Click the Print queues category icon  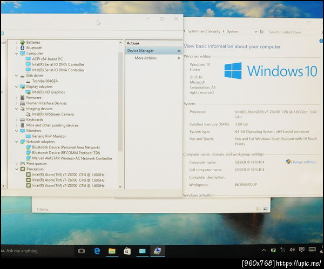click(22, 164)
